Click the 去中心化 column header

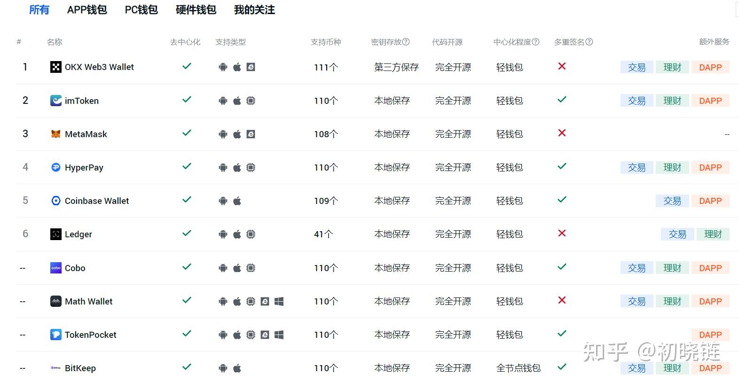[x=185, y=42]
